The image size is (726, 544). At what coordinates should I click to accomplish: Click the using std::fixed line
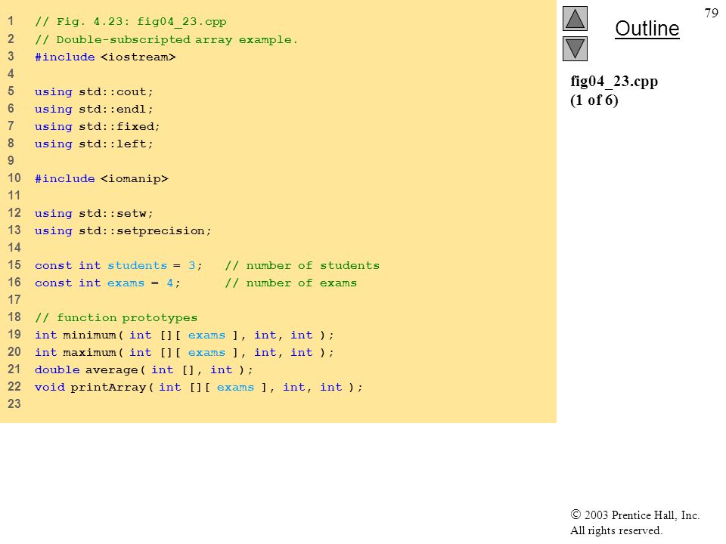point(98,126)
